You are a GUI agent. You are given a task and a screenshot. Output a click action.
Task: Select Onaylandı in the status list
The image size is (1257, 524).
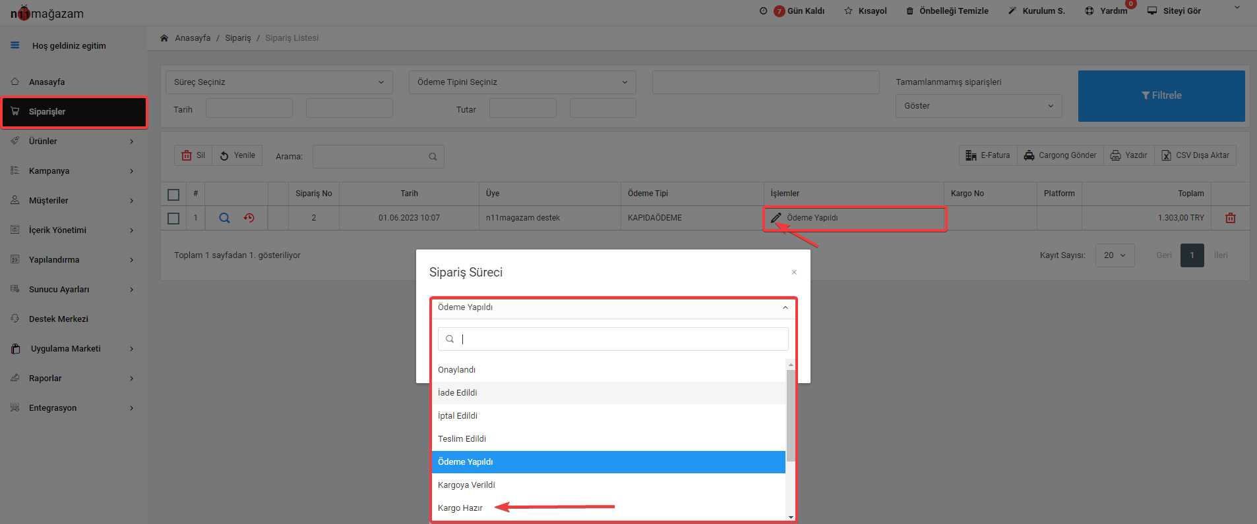(x=609, y=370)
